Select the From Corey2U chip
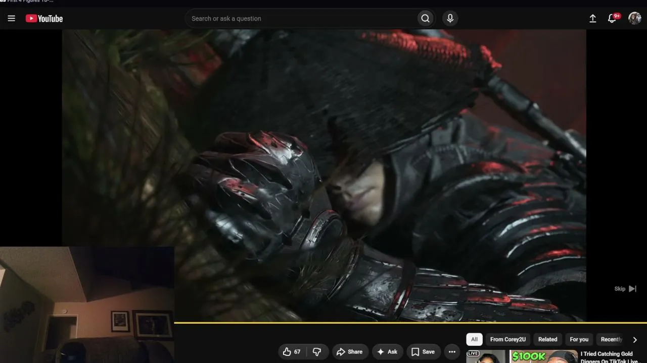The width and height of the screenshot is (647, 363). 508,339
